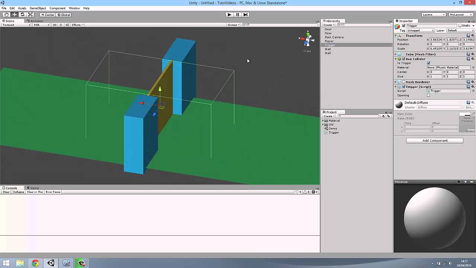476x268 pixels.
Task: Switch to the Game tab
Action: tap(33, 188)
